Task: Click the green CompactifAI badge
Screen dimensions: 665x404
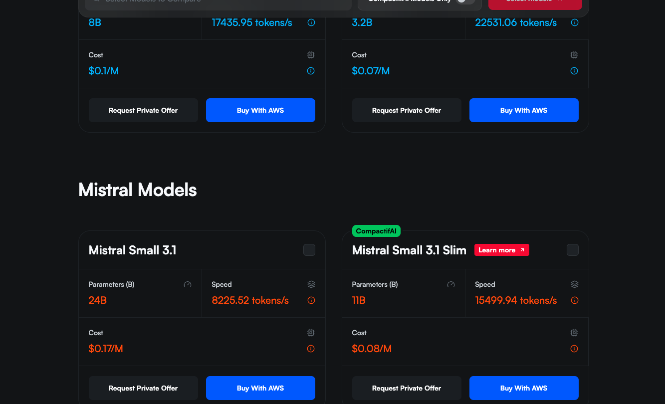Action: [x=376, y=231]
